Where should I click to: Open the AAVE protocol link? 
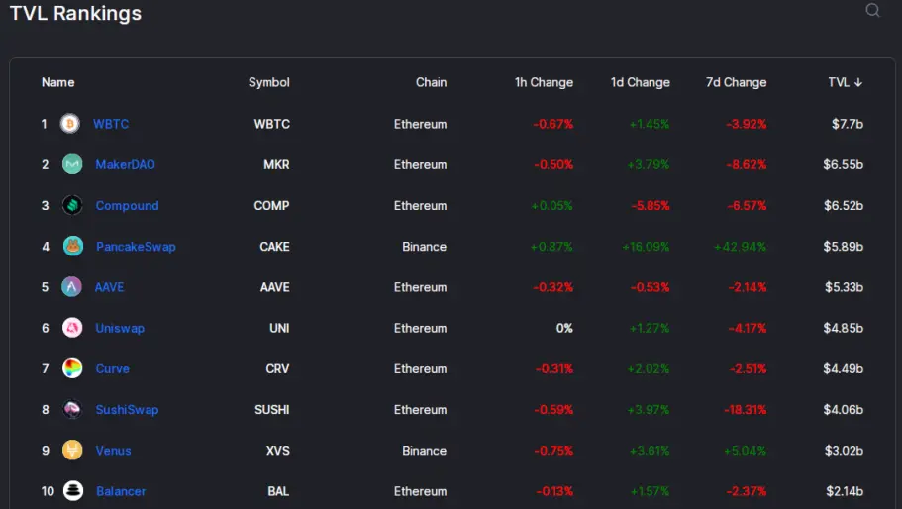point(109,287)
